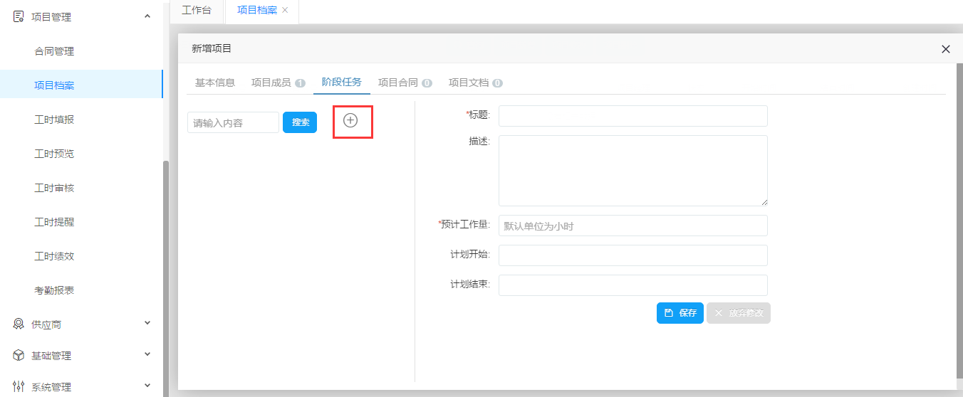Click the 供应商 sidebar icon
Screen dimensions: 963x397
click(19, 324)
